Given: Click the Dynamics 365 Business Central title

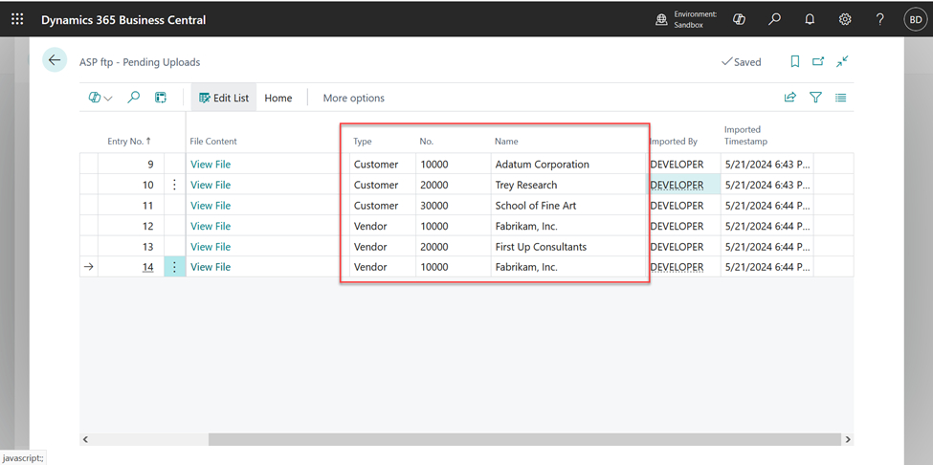Looking at the screenshot, I should [x=123, y=20].
